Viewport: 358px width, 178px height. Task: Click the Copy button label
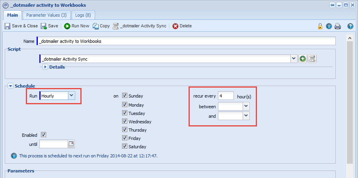click(x=105, y=26)
